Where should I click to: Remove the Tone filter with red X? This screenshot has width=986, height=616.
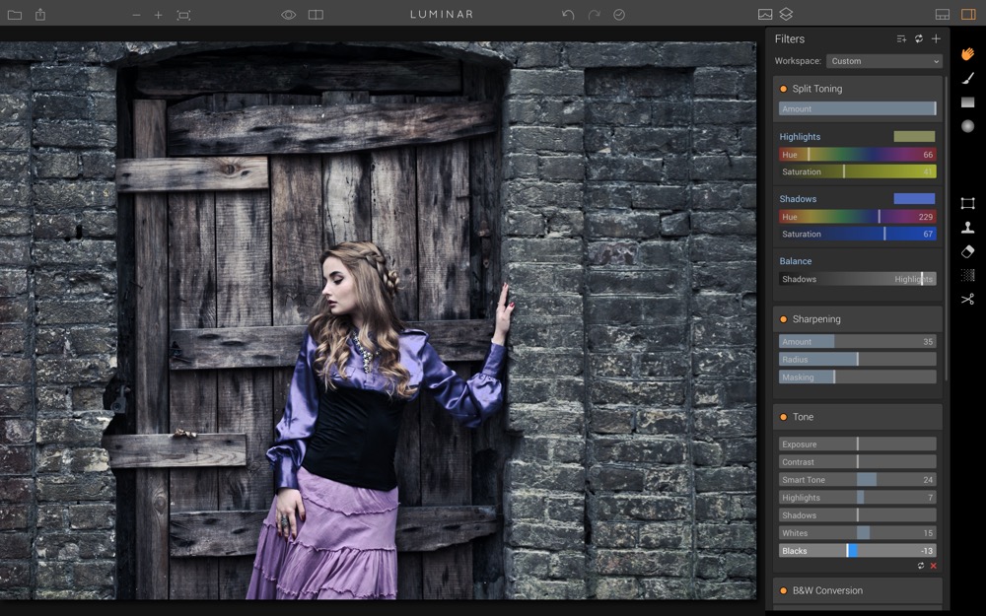pyautogui.click(x=933, y=566)
